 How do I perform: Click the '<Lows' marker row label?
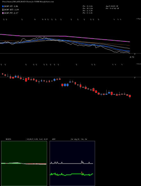(x=139, y=64)
